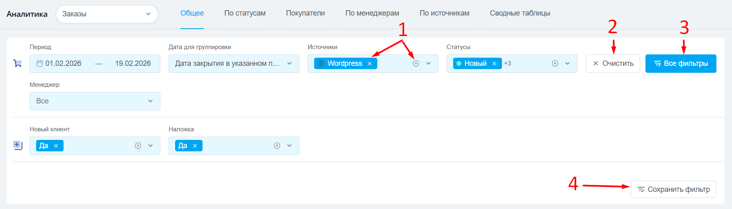Click the period start date 01.02.2026
The image size is (732, 209).
tap(63, 63)
